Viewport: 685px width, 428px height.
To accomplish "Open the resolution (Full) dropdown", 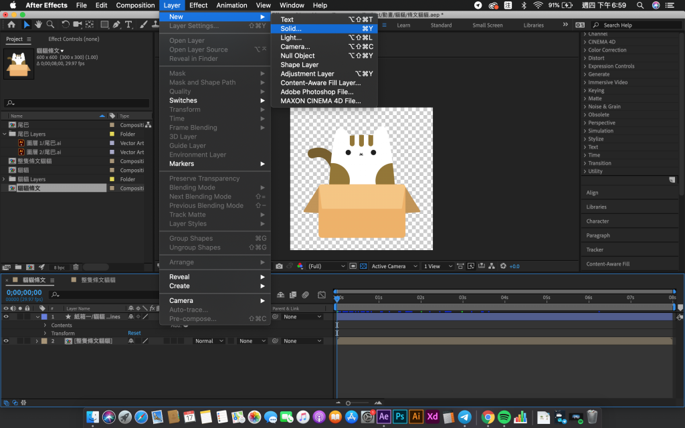I will [326, 266].
